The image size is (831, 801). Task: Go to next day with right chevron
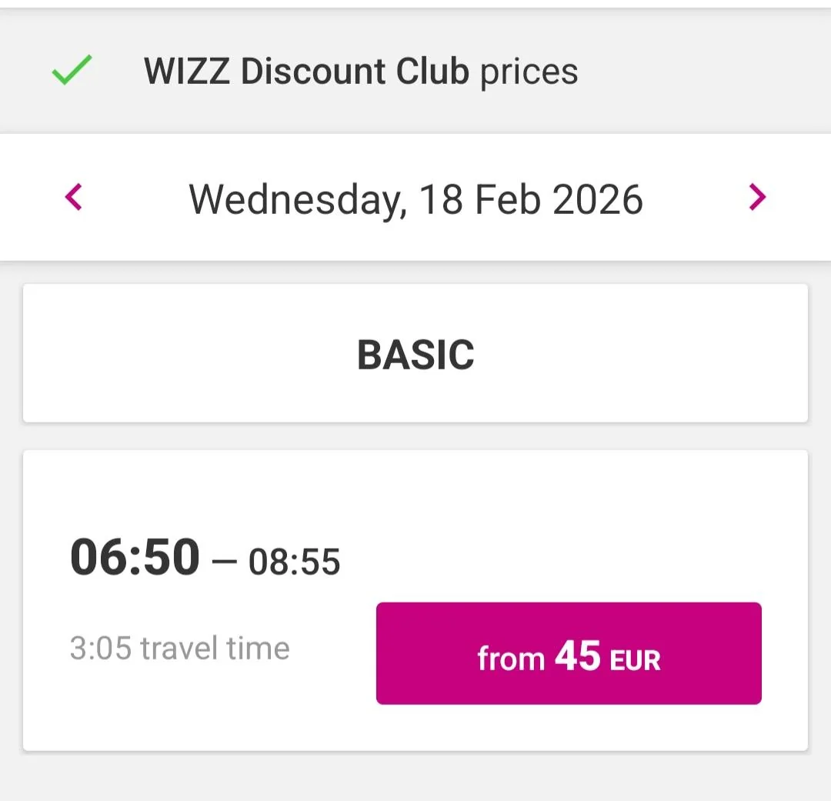(757, 198)
